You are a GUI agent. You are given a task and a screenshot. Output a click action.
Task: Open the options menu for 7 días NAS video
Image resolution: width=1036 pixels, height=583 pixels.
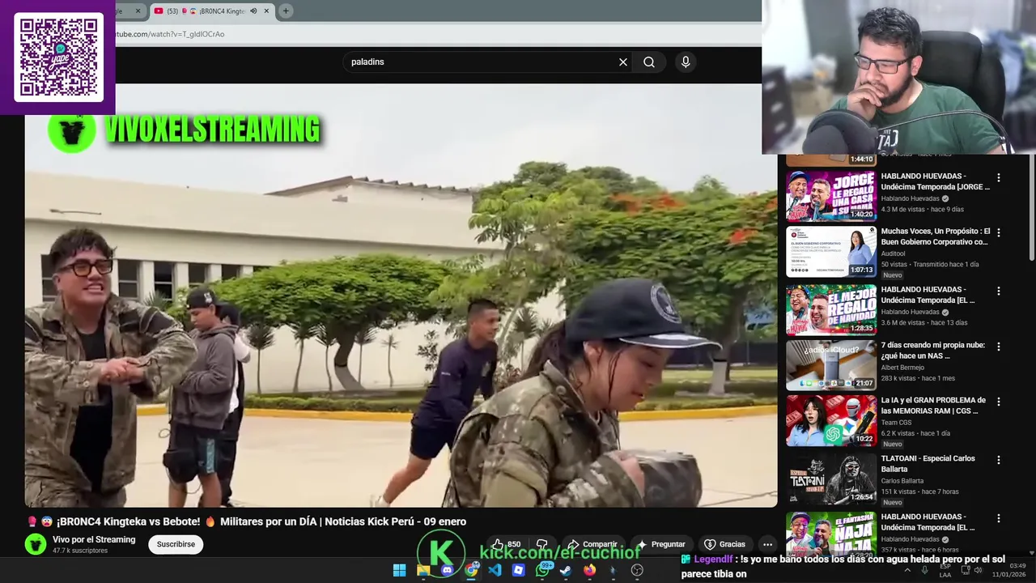(x=998, y=347)
